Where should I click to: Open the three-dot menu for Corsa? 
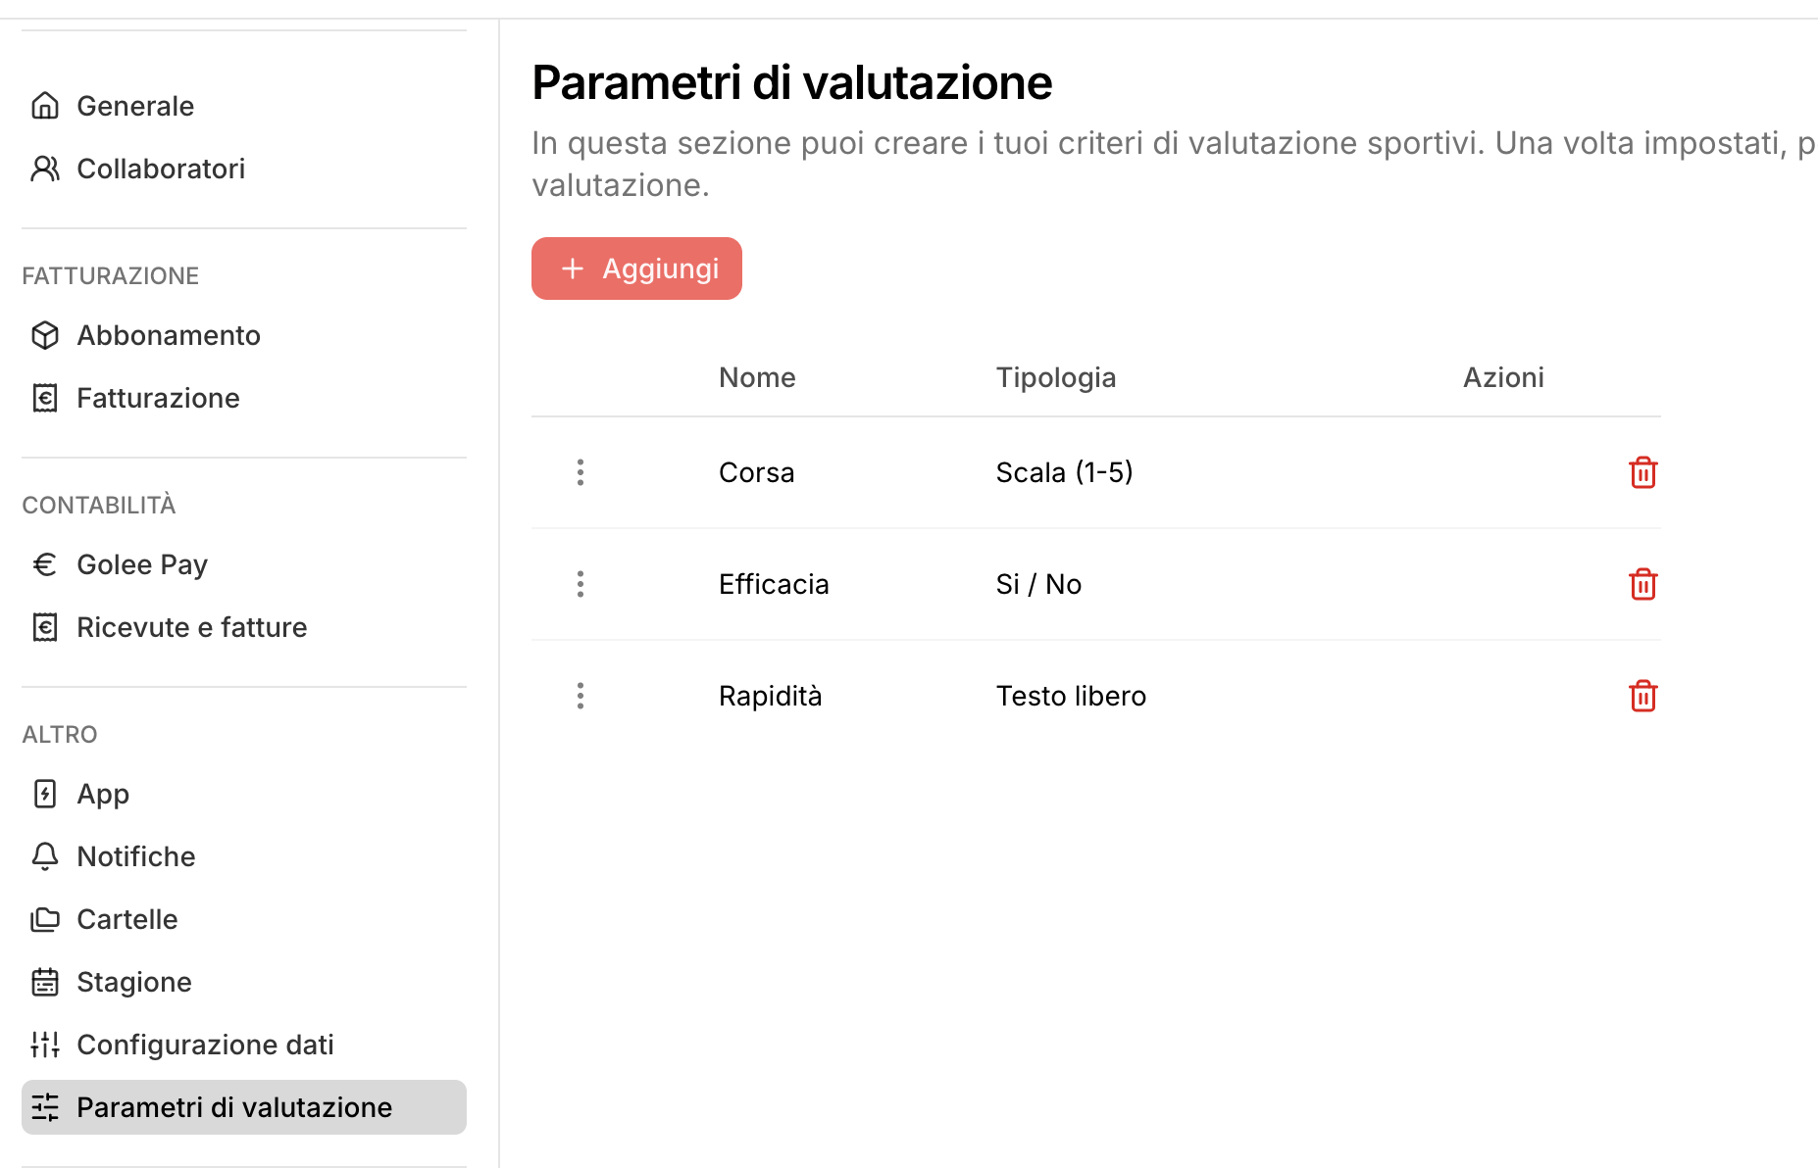coord(581,472)
